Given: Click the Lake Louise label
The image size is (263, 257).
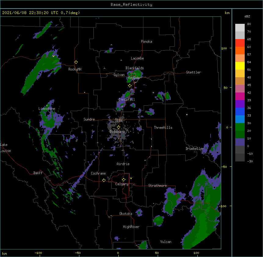Looking at the screenshot, I should click(x=5, y=148).
